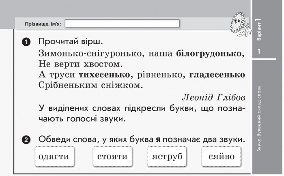Select the word card сяйво

click(222, 157)
